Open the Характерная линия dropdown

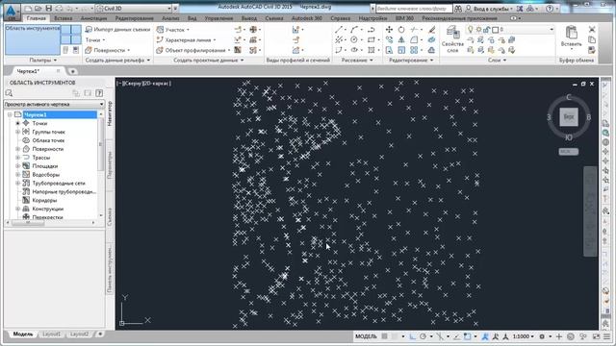pos(186,40)
